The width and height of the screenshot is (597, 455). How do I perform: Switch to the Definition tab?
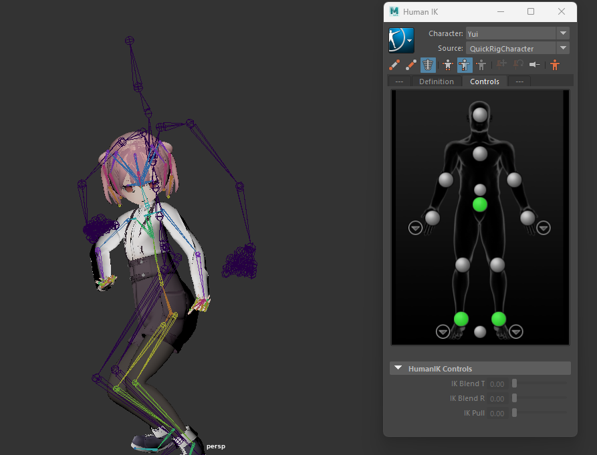437,82
